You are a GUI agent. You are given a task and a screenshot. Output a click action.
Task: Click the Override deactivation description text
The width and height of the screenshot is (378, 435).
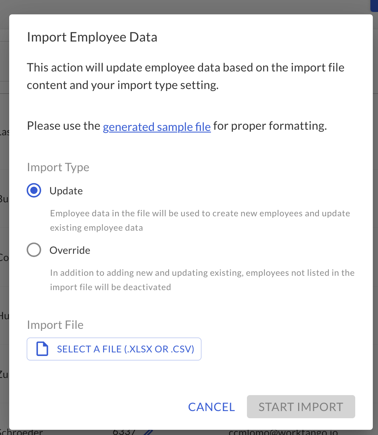(x=202, y=280)
